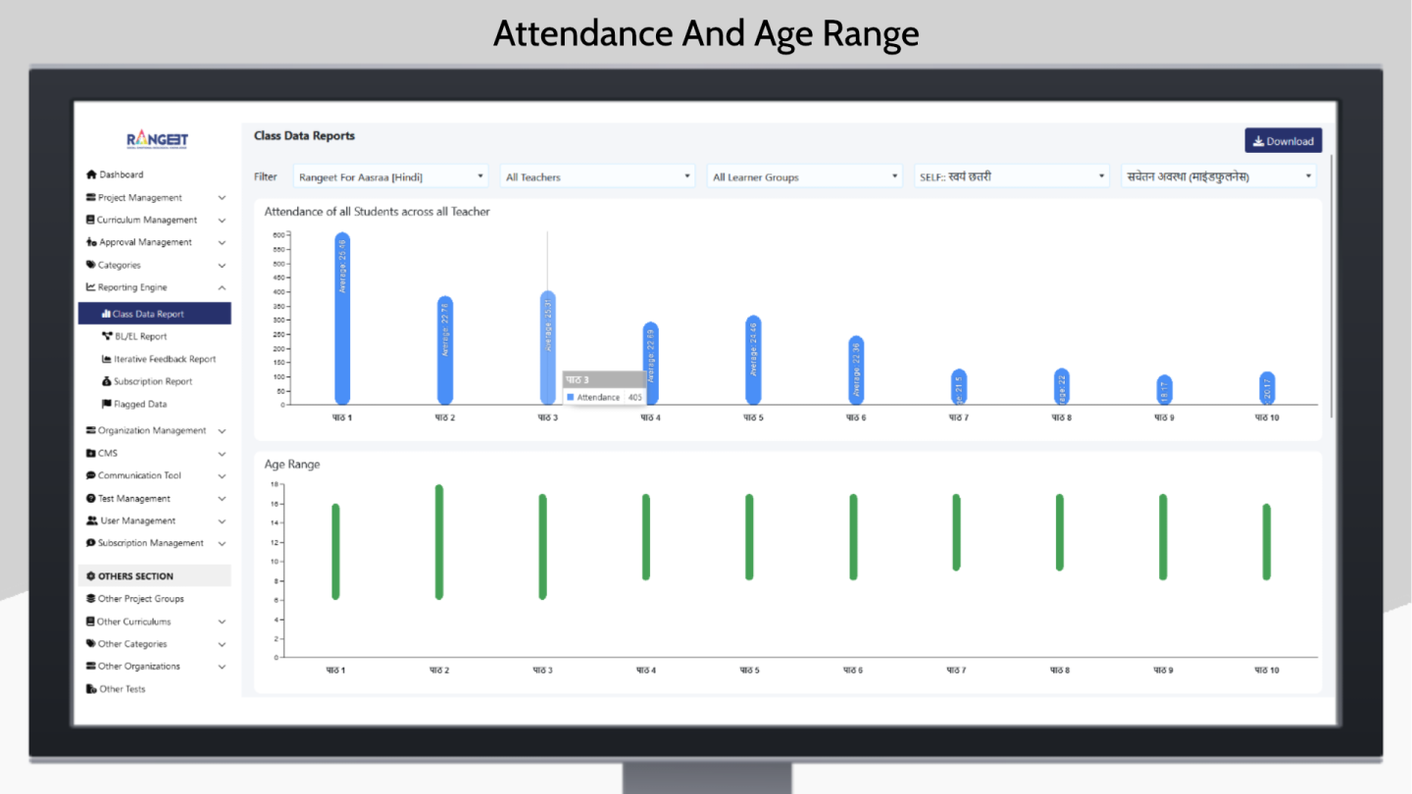Click the 'Class Data Reports' heading
This screenshot has width=1412, height=794.
[304, 136]
